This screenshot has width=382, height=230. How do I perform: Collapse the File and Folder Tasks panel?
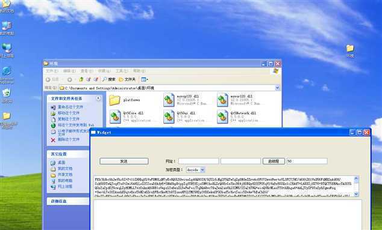[98, 98]
